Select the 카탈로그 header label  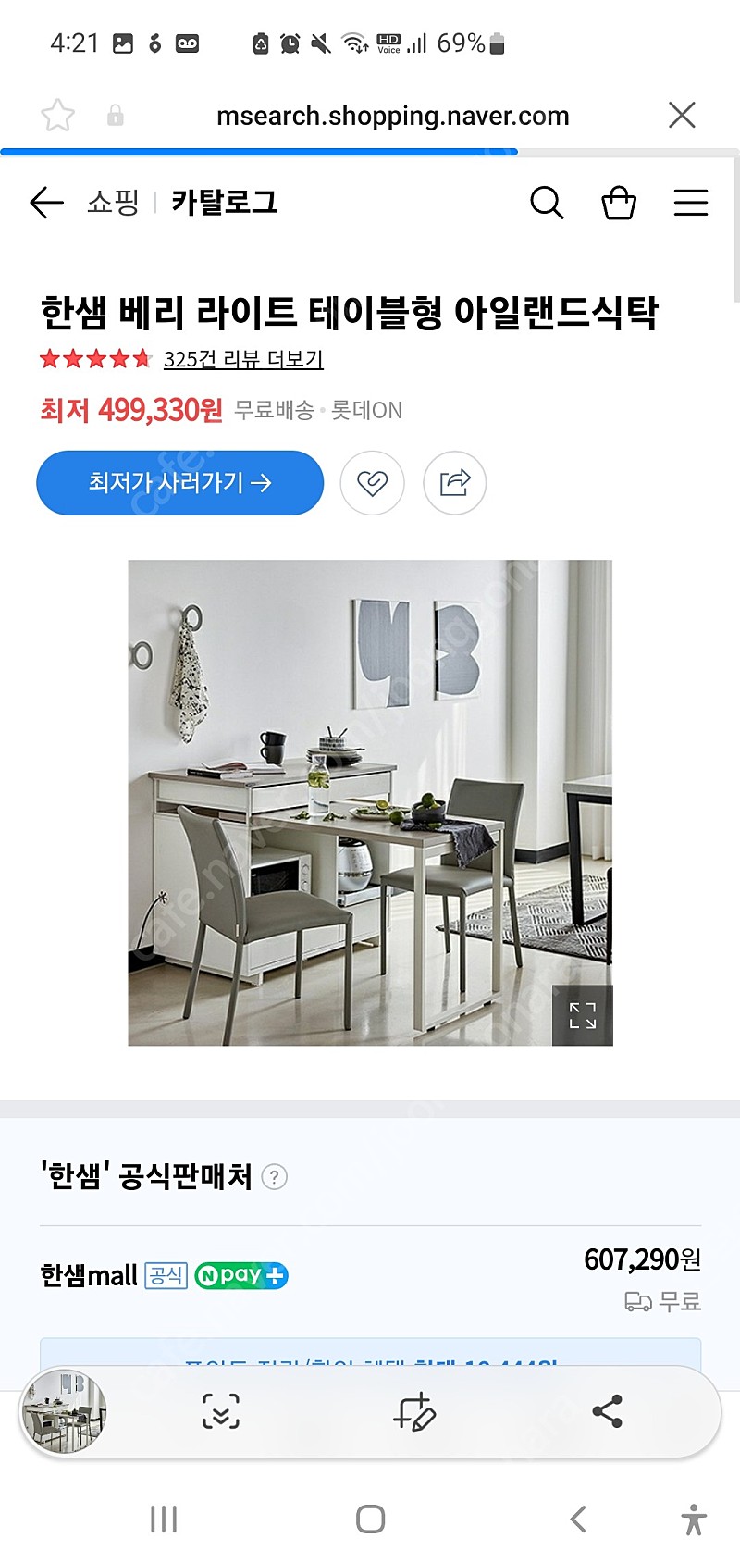(x=224, y=202)
